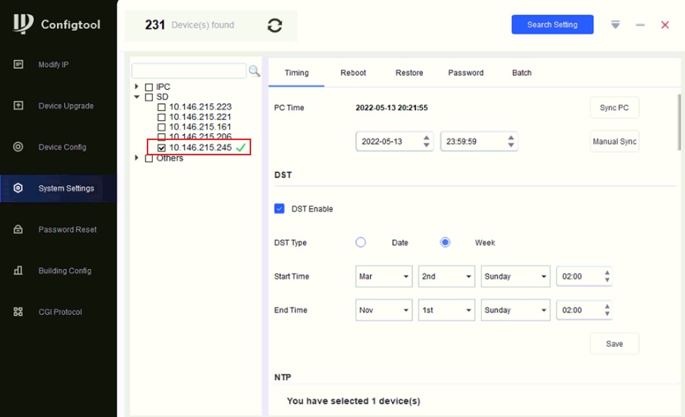
Task: Click Start Time hour field 02:00
Action: (584, 276)
